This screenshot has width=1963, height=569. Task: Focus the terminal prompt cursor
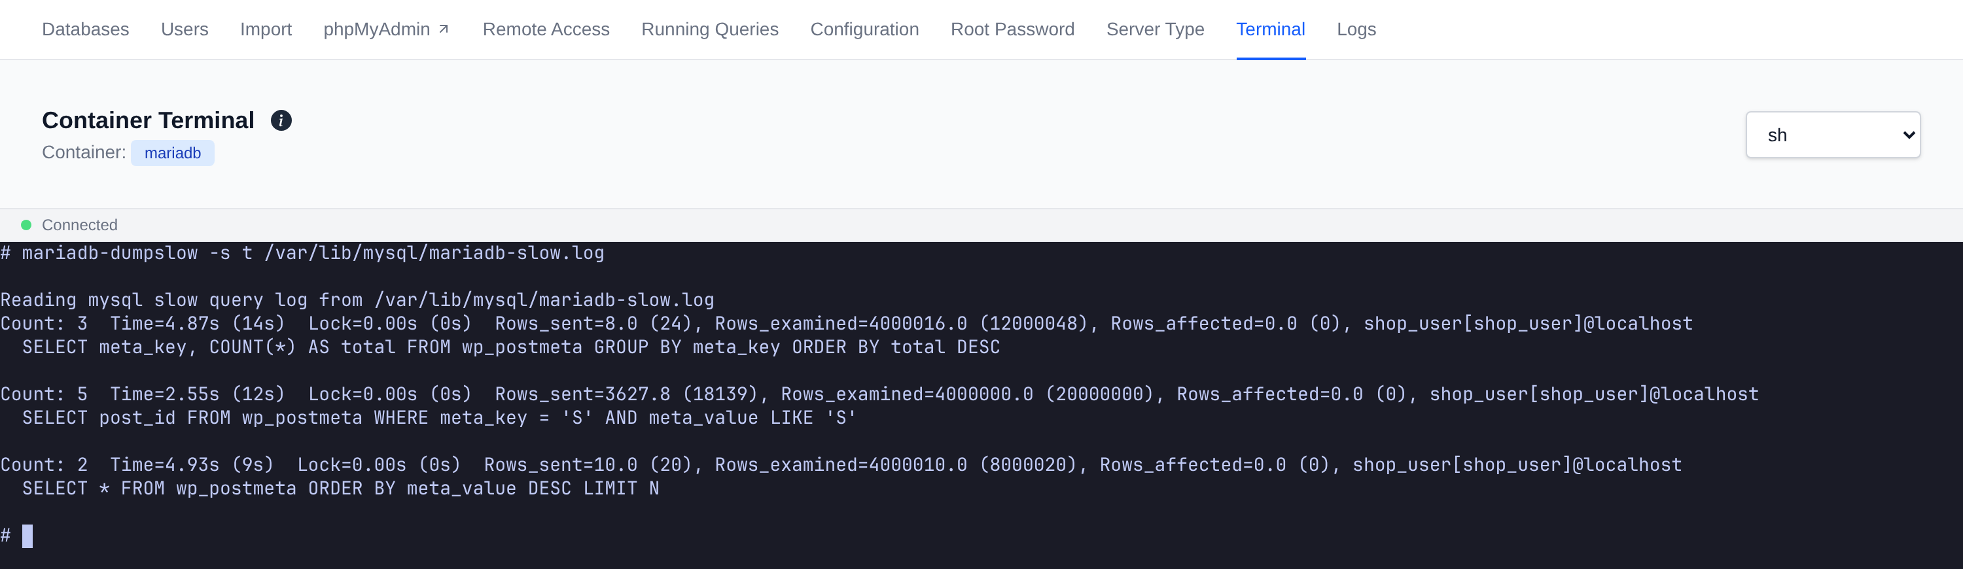(x=27, y=536)
